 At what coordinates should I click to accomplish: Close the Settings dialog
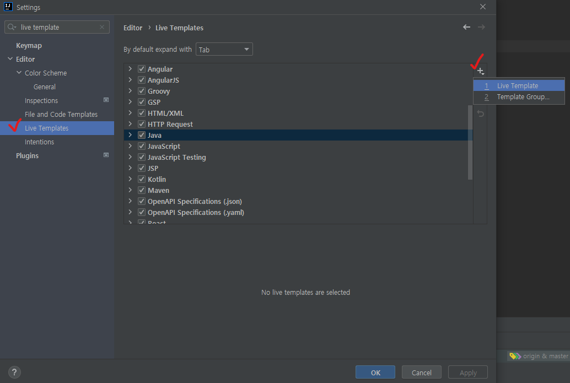point(483,7)
